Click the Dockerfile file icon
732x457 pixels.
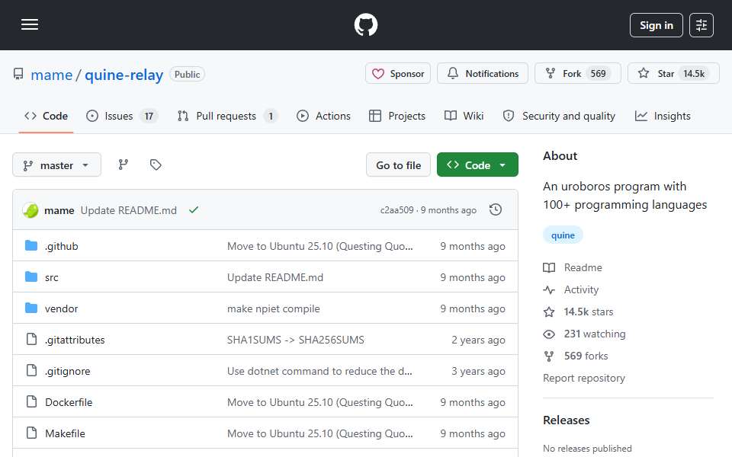[31, 401]
